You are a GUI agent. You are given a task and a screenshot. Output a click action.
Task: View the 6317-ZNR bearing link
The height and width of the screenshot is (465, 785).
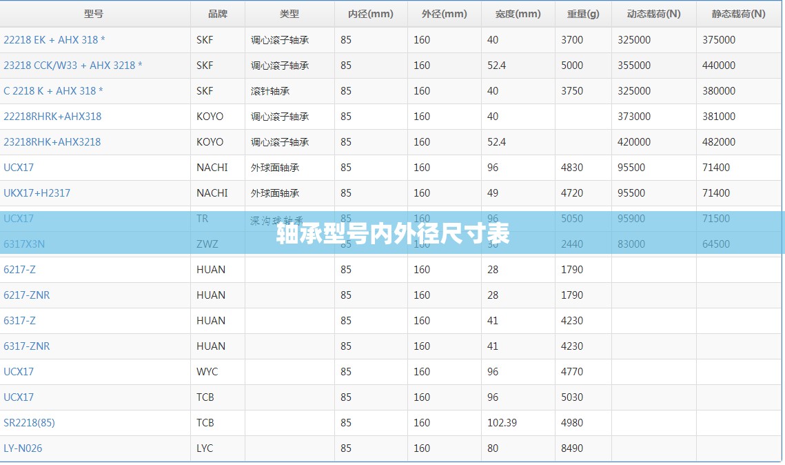(x=26, y=347)
